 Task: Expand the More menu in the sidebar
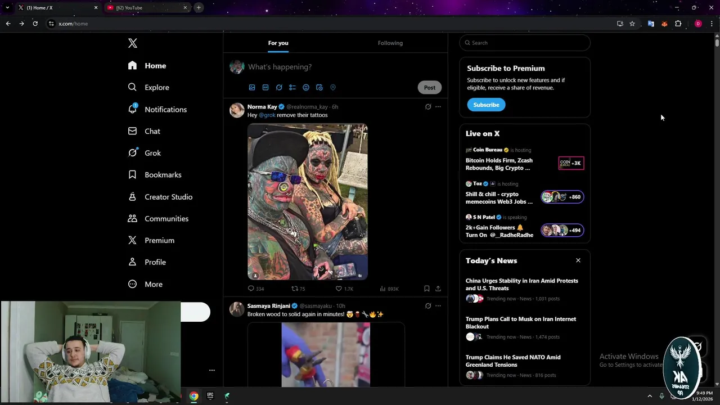pyautogui.click(x=145, y=284)
